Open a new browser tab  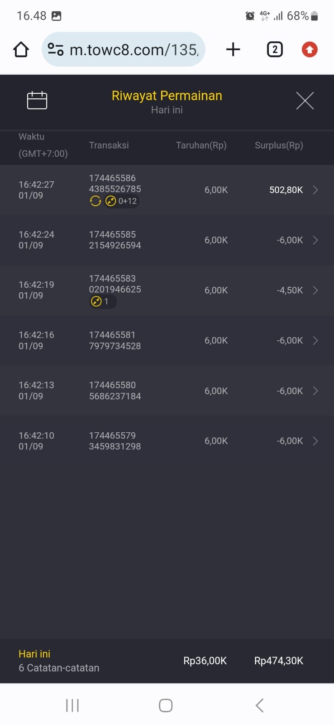point(233,49)
